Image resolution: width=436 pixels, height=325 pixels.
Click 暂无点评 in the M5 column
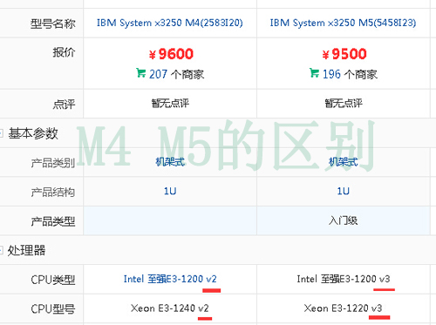pos(344,103)
